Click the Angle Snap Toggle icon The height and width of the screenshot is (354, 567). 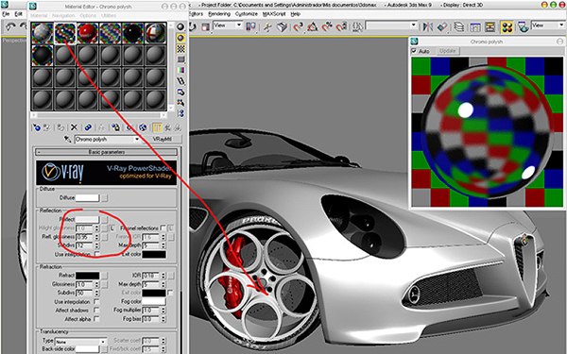[313, 27]
